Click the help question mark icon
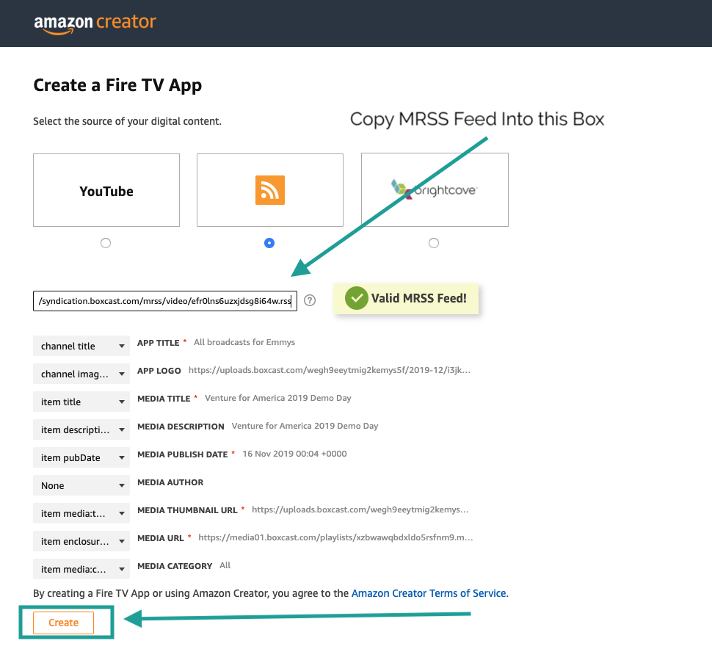This screenshot has height=660, width=712. click(x=310, y=300)
